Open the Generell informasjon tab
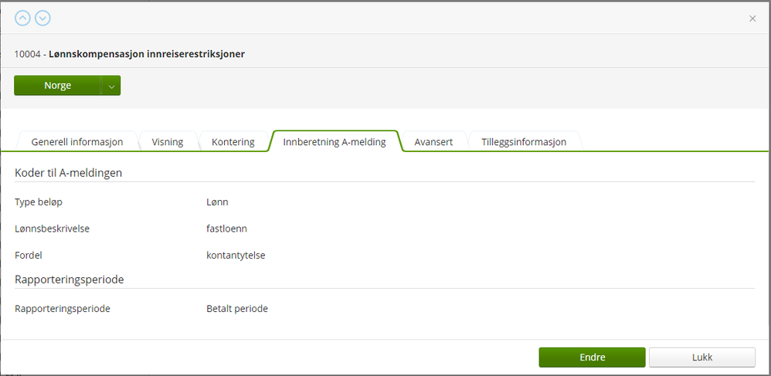This screenshot has height=376, width=771. [x=77, y=142]
